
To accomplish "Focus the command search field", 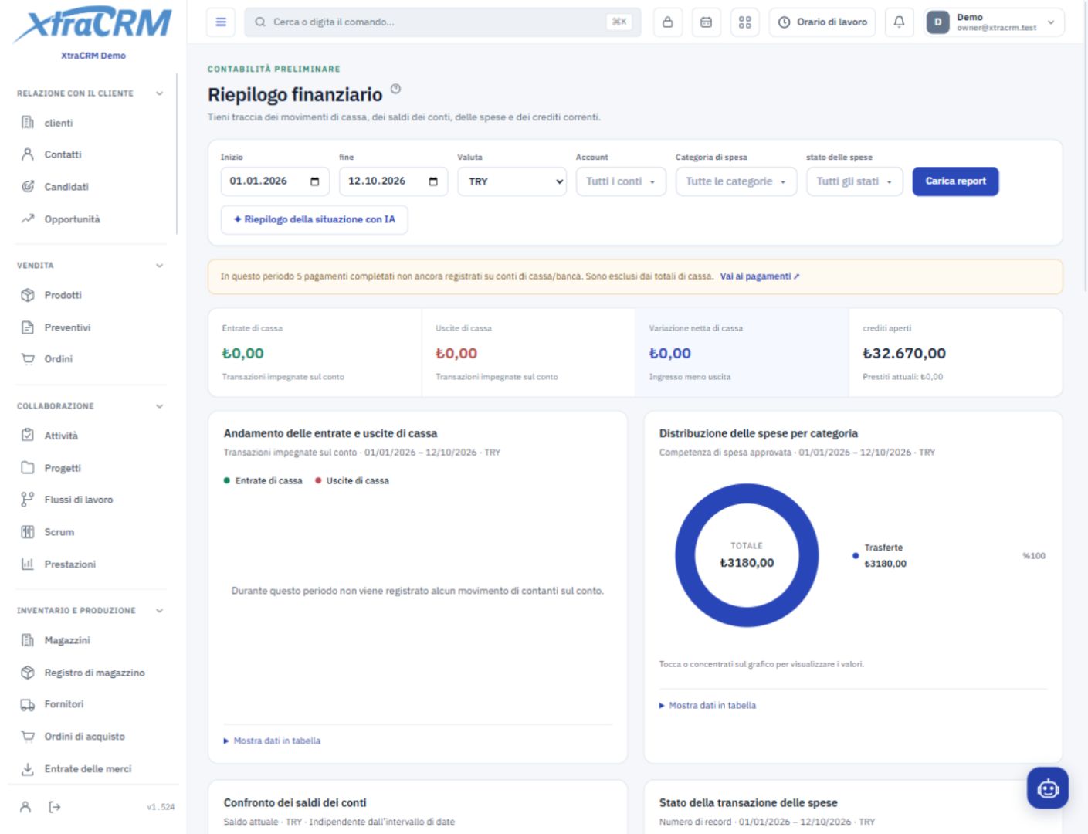I will [x=442, y=22].
